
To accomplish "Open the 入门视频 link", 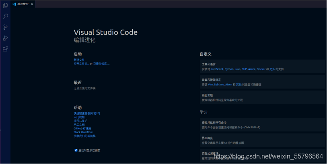I will (x=79, y=117).
